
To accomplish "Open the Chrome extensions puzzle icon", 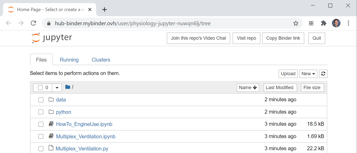I will click(323, 23).
